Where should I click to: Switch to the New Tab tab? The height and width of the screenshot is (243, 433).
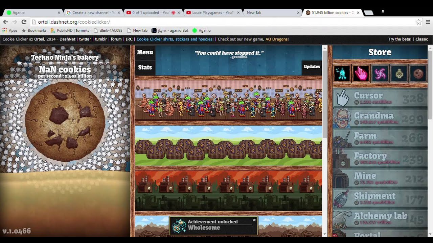pos(273,12)
